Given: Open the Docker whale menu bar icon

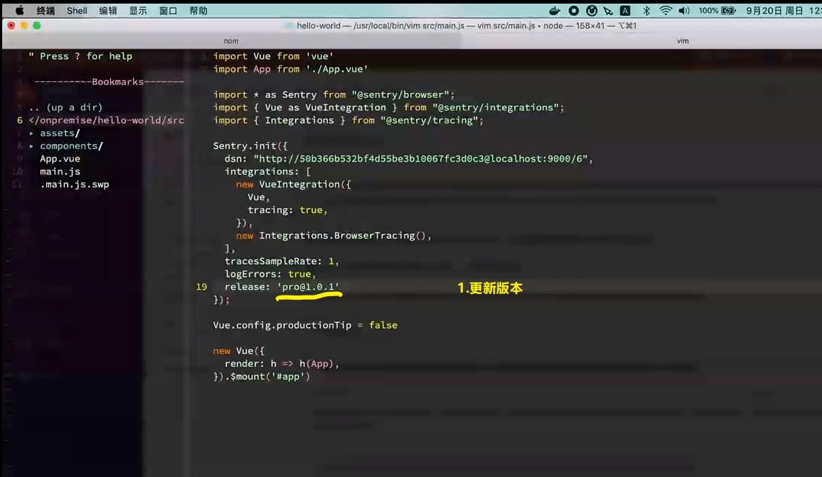Looking at the screenshot, I should pos(554,11).
